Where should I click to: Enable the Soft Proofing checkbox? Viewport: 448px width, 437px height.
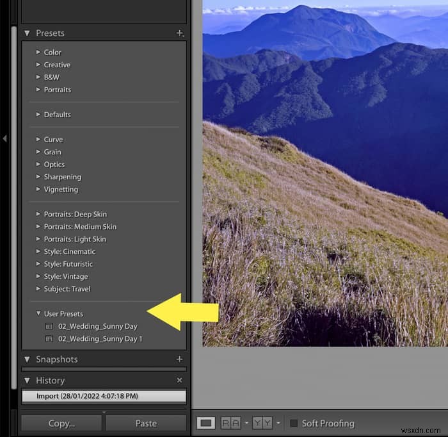click(x=293, y=423)
